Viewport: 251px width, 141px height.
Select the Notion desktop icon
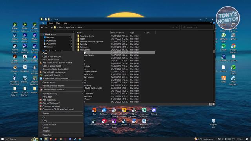[233, 36]
